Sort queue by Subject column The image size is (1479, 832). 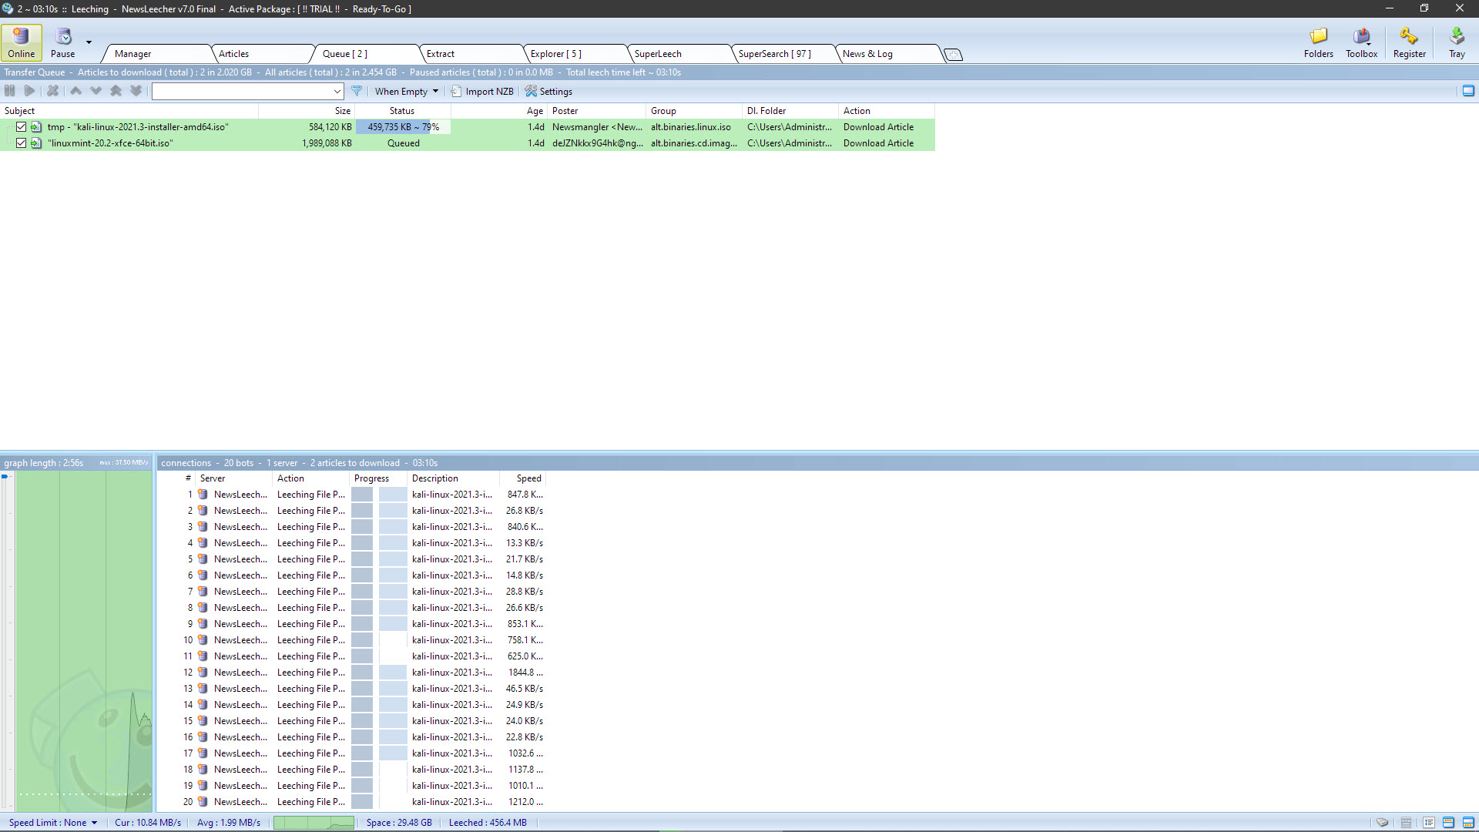(129, 111)
